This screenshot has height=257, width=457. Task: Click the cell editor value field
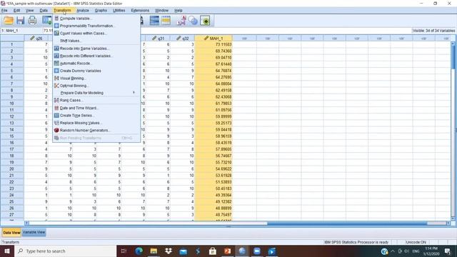[227, 31]
